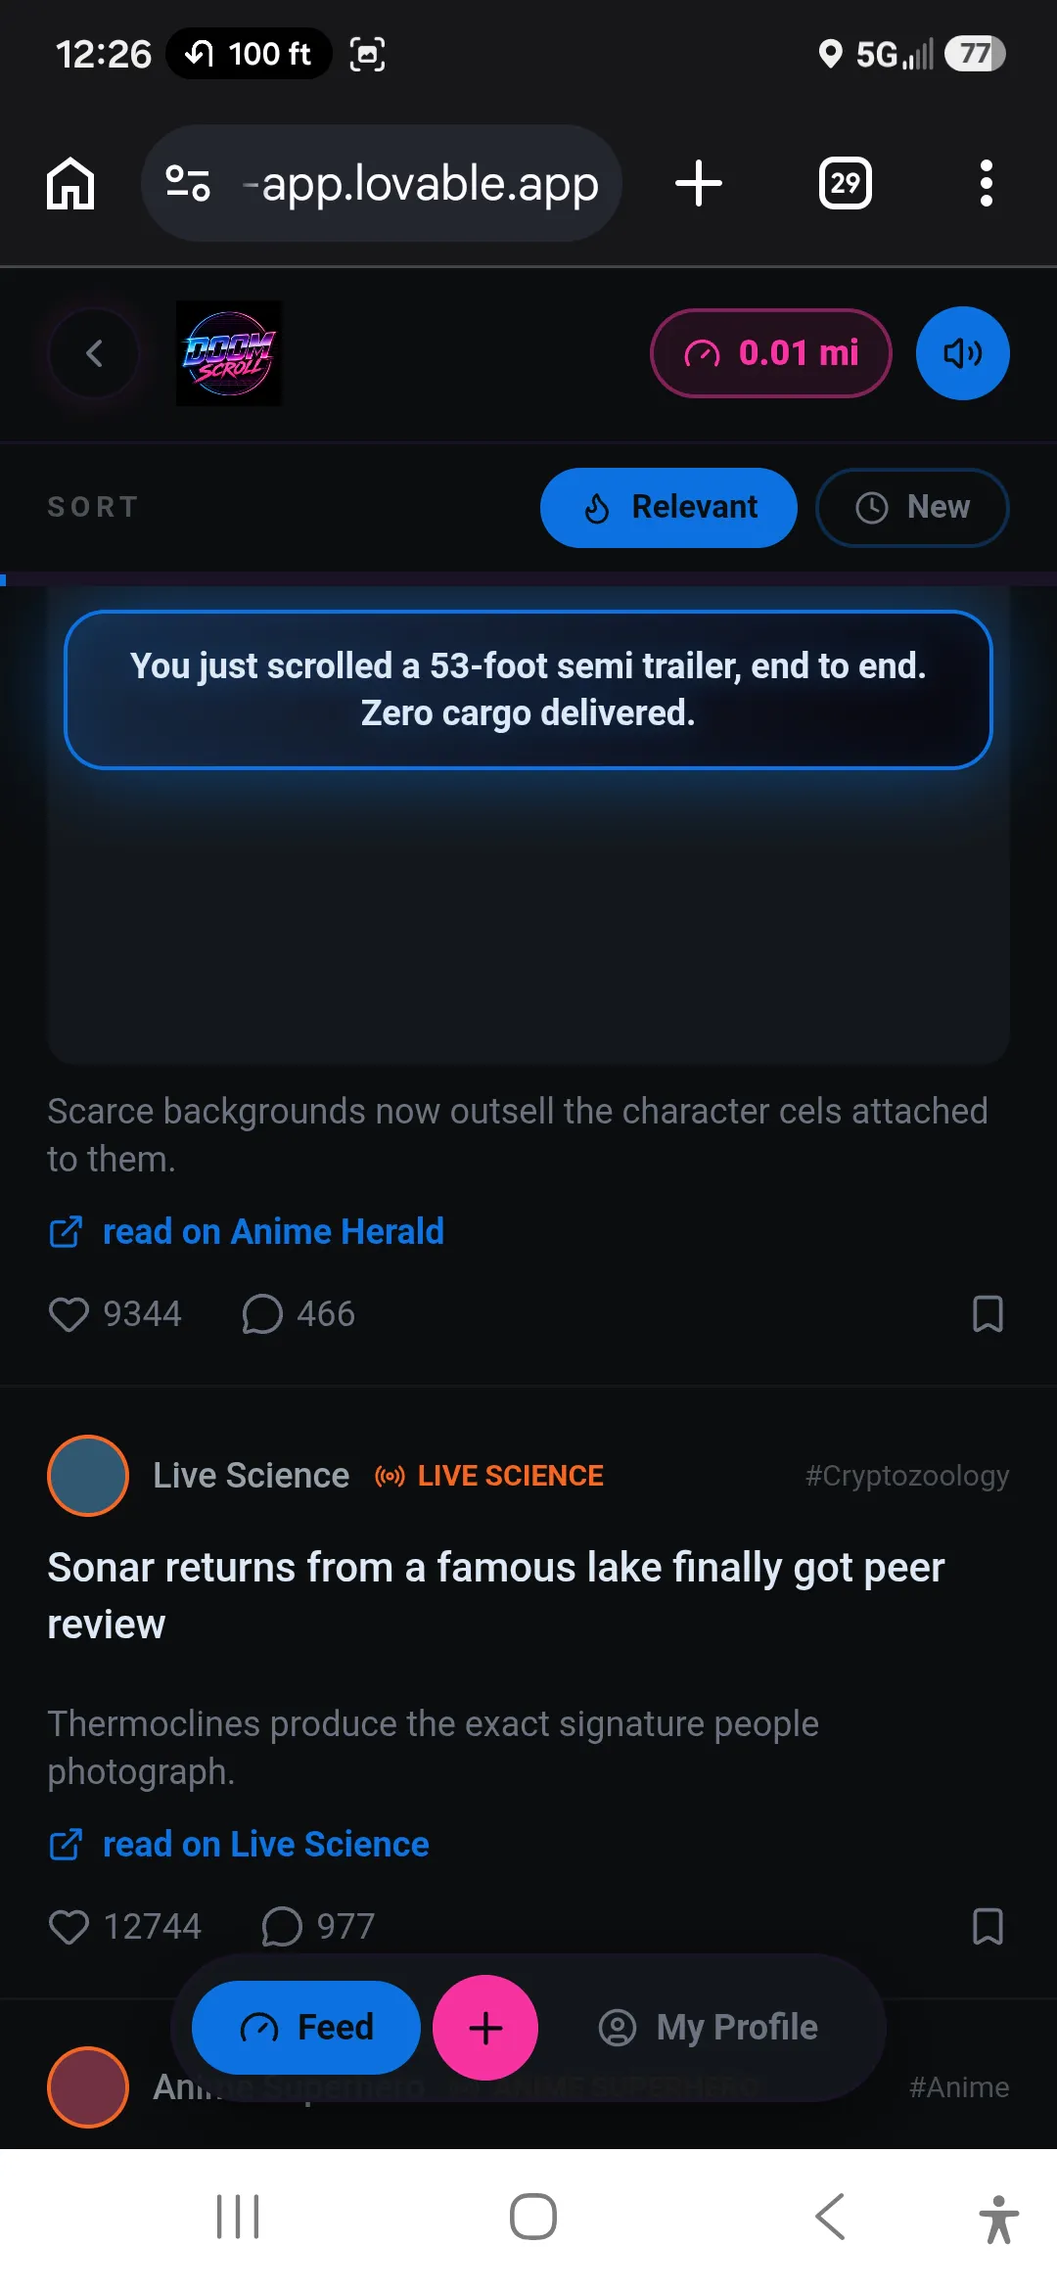Image resolution: width=1057 pixels, height=2290 pixels.
Task: Switch to the Feed tab
Action: coord(306,2028)
